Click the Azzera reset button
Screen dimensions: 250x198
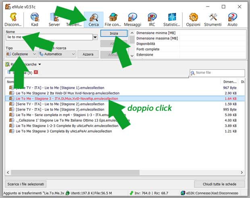point(88,54)
